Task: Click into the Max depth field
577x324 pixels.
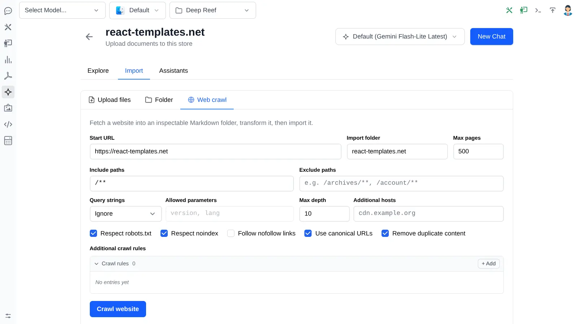Action: 324,214
